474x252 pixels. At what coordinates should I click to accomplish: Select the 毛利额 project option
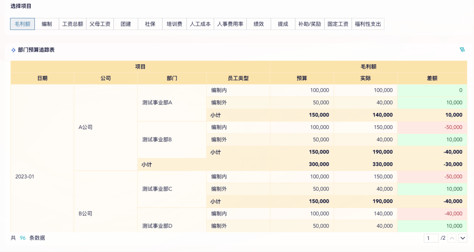click(x=23, y=24)
